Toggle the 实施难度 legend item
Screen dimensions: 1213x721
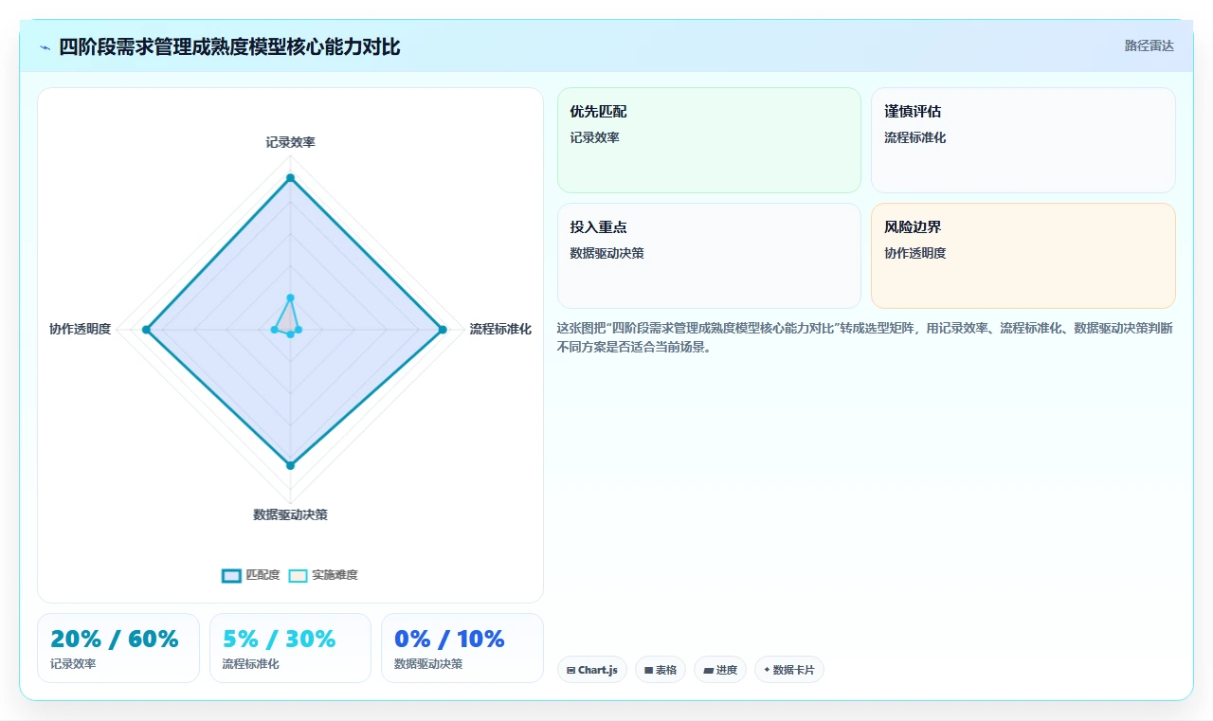[323, 575]
